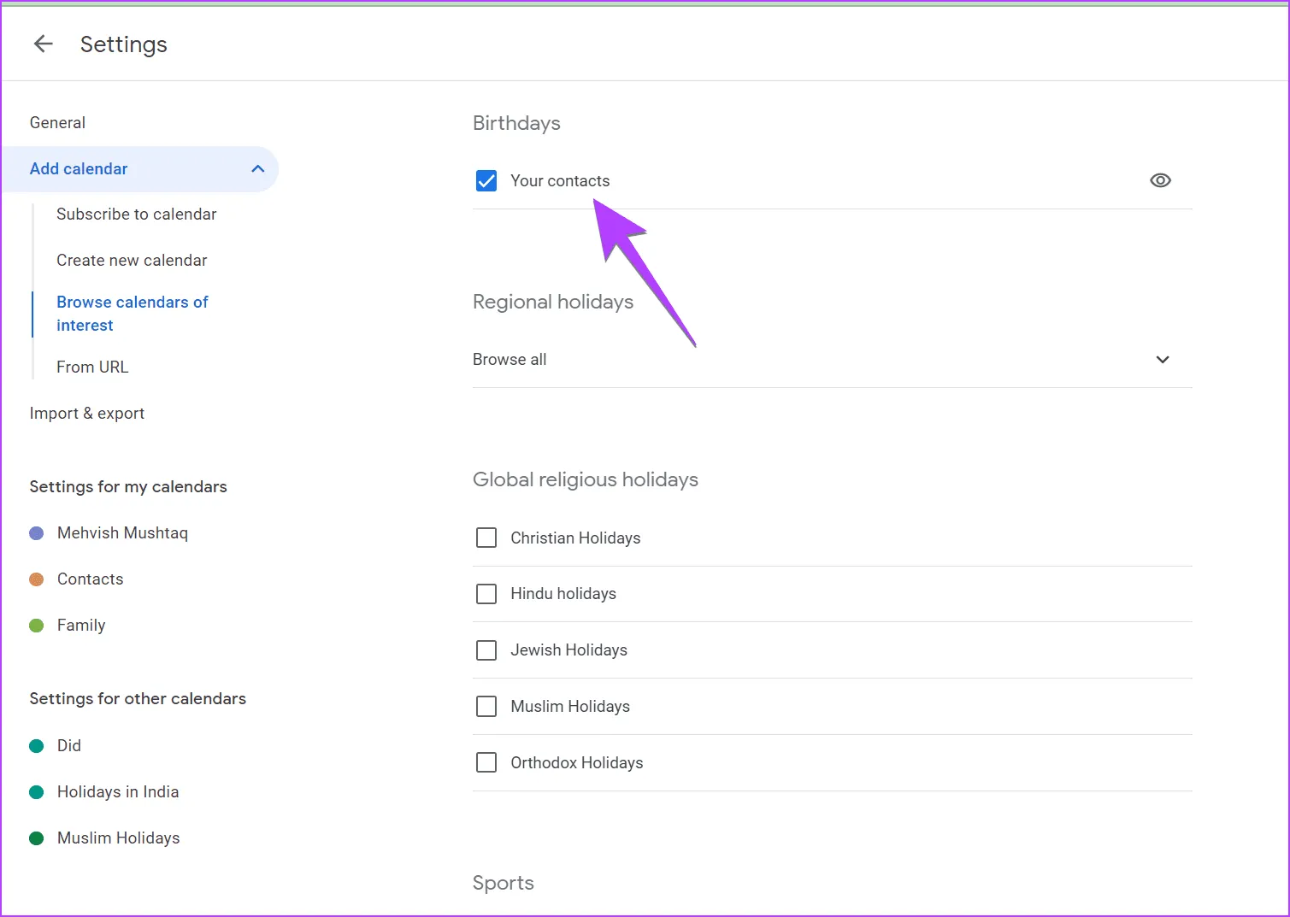Click the purple dot beside Mehvish Mushtaq
Screen dimensions: 1290x917
point(37,533)
